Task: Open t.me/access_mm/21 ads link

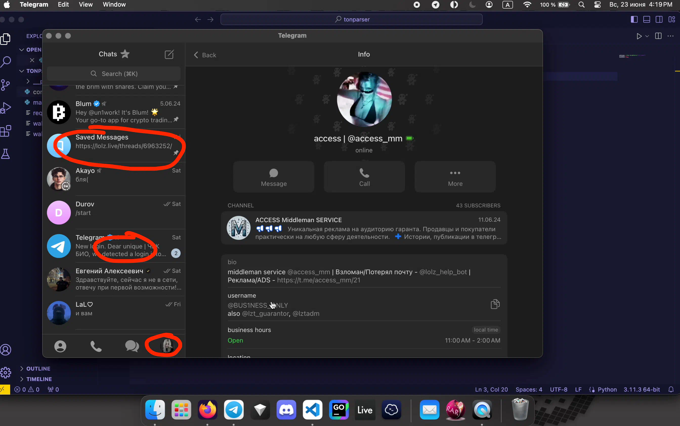Action: pyautogui.click(x=318, y=280)
